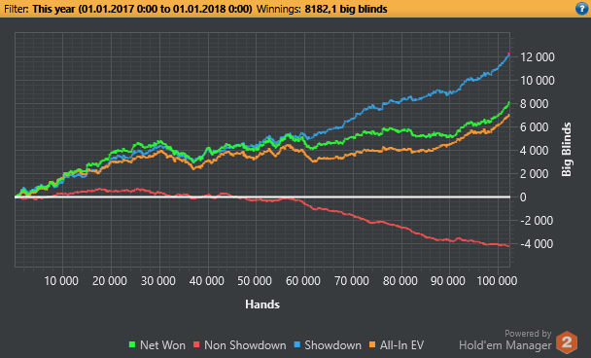Toggle the All-In EV legend label
The height and width of the screenshot is (358, 591).
coord(401,345)
